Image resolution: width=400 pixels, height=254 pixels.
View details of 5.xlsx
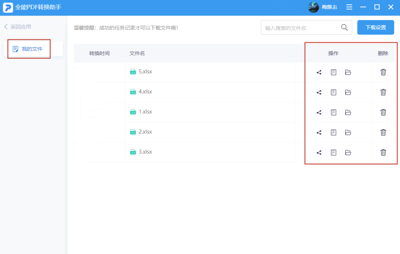(333, 72)
